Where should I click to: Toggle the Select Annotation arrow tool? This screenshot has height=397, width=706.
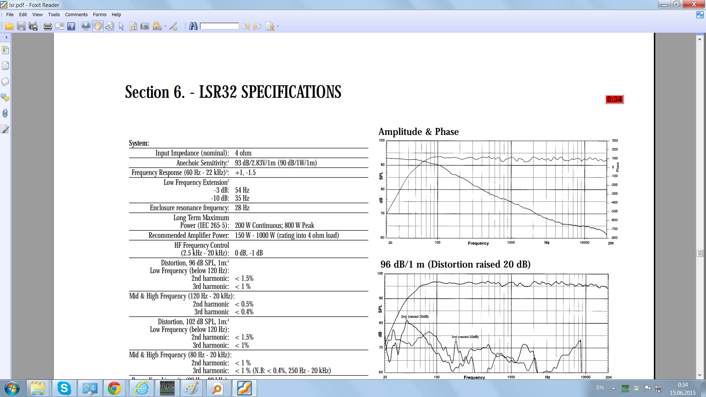(x=121, y=26)
